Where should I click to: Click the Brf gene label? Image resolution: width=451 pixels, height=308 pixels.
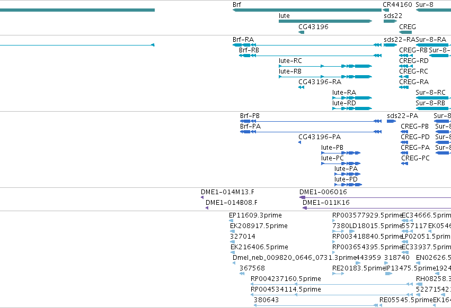pyautogui.click(x=237, y=5)
